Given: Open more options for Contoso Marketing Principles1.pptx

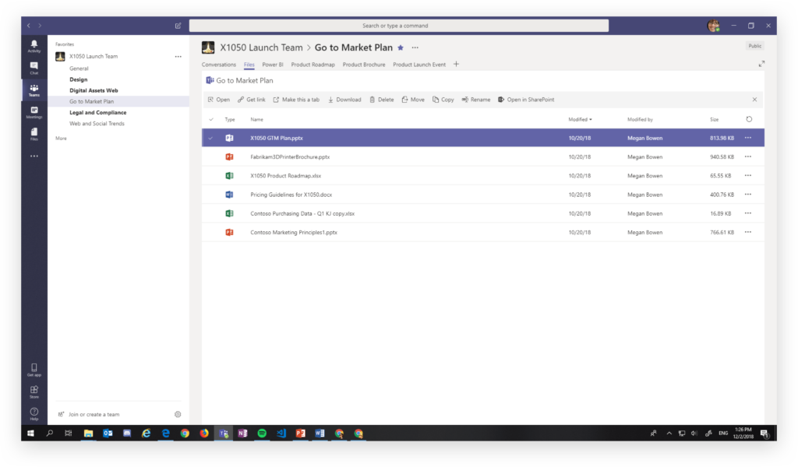Looking at the screenshot, I should (747, 232).
